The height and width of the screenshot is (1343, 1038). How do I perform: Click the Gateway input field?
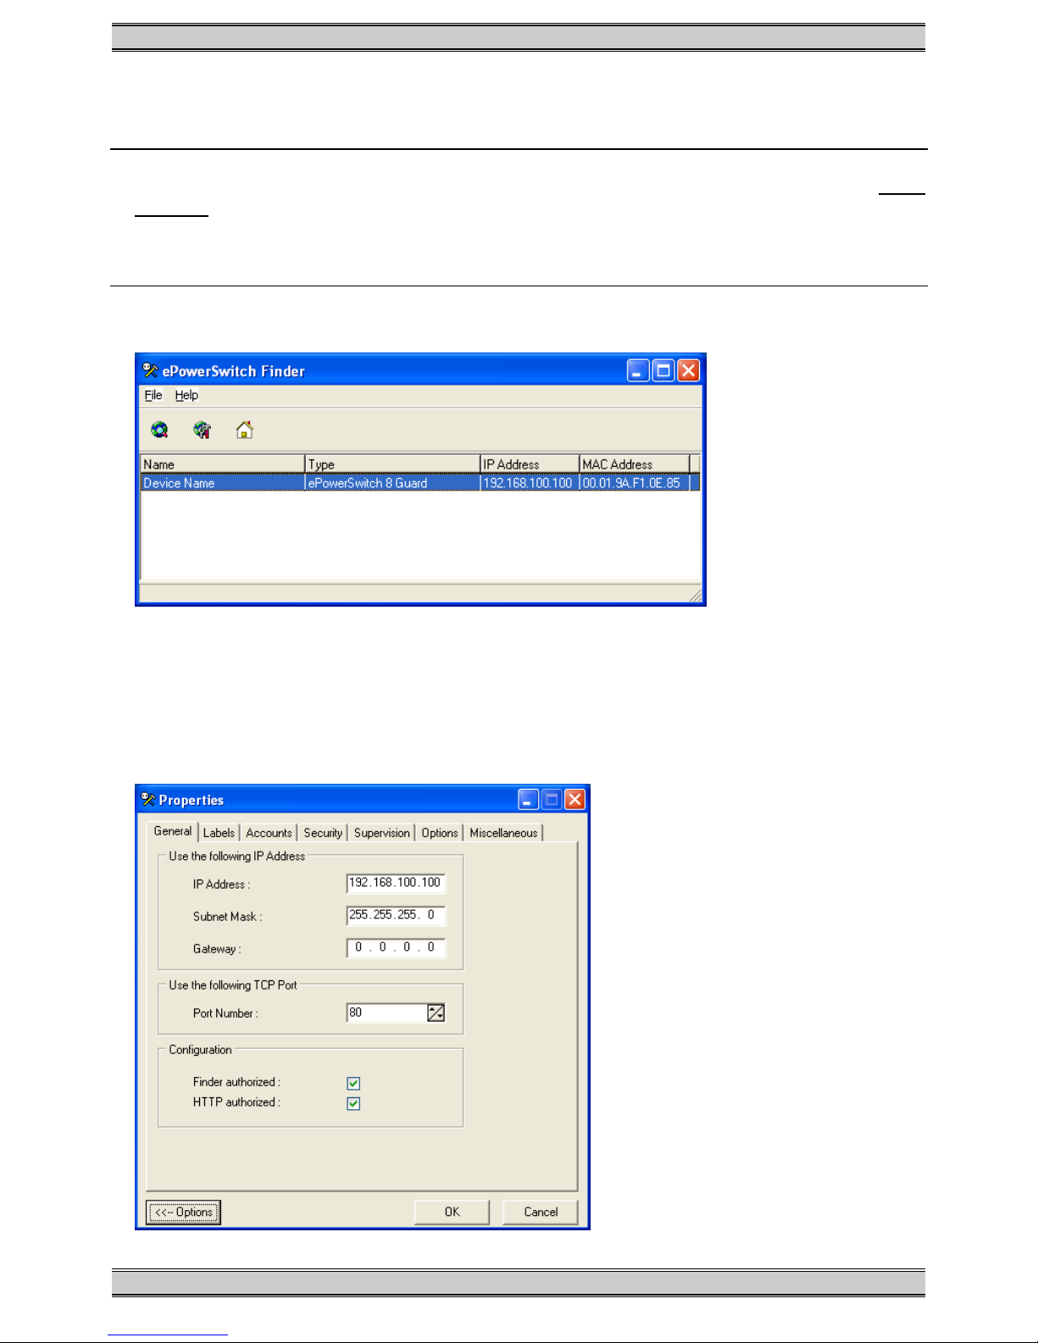396,947
